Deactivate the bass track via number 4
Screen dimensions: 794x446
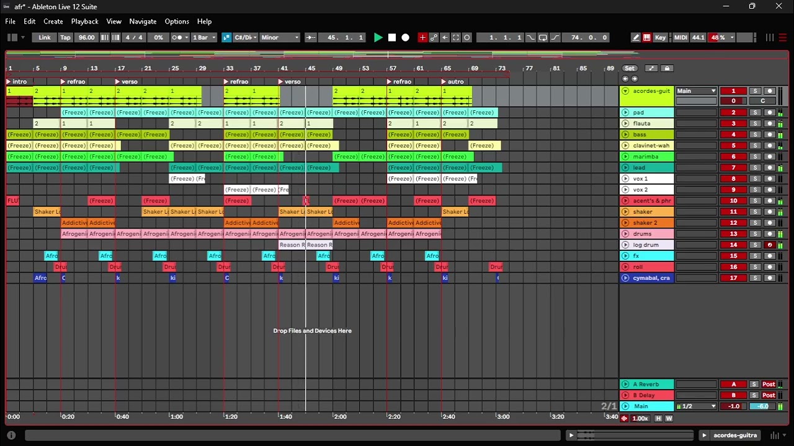(x=733, y=135)
